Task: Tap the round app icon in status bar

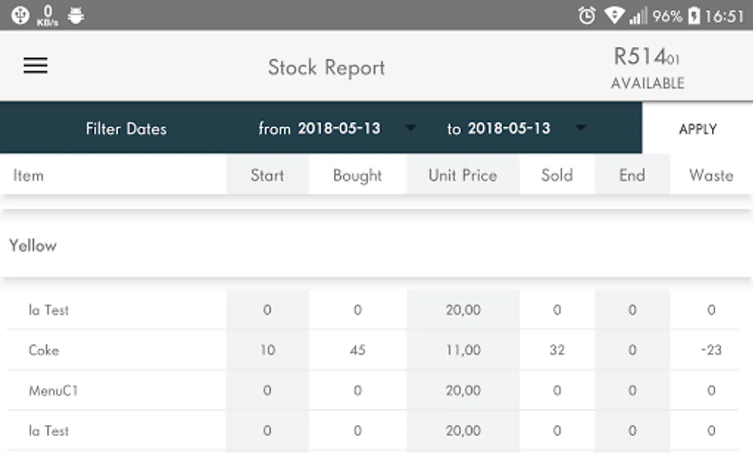Action: coord(20,16)
